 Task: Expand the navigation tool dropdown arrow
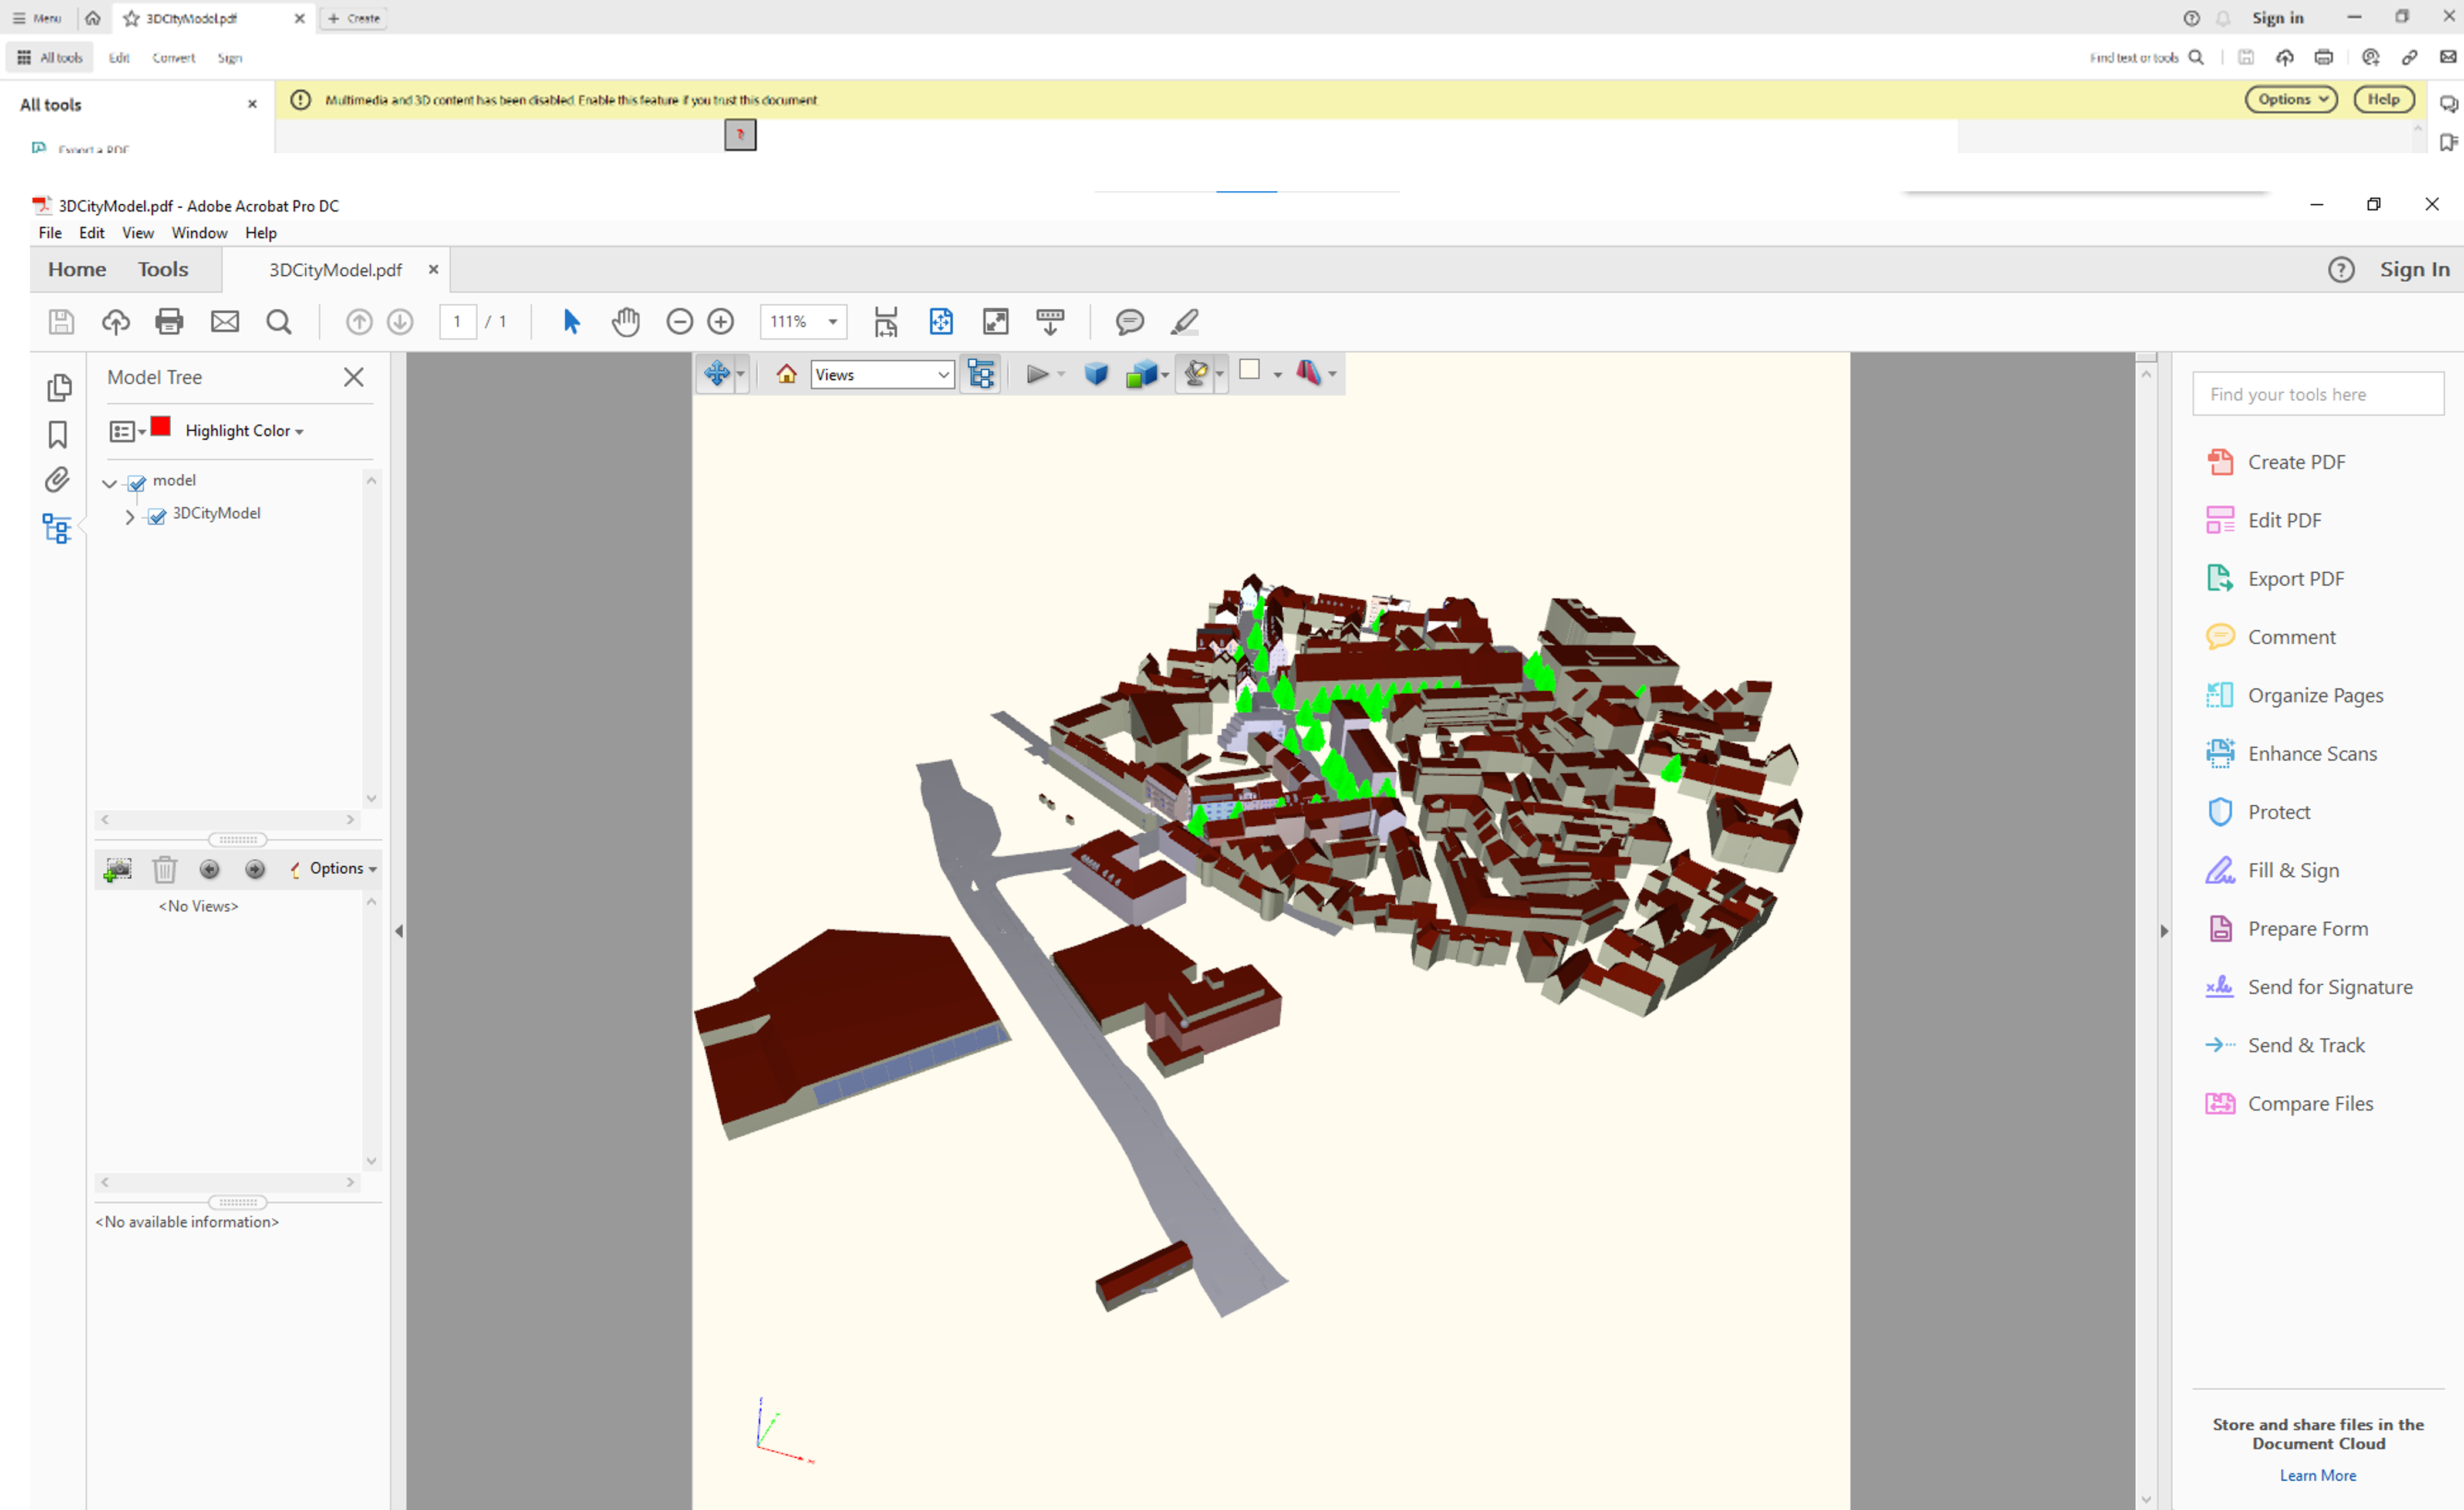(x=741, y=375)
